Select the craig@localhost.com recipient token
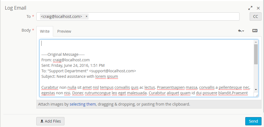 pos(61,16)
